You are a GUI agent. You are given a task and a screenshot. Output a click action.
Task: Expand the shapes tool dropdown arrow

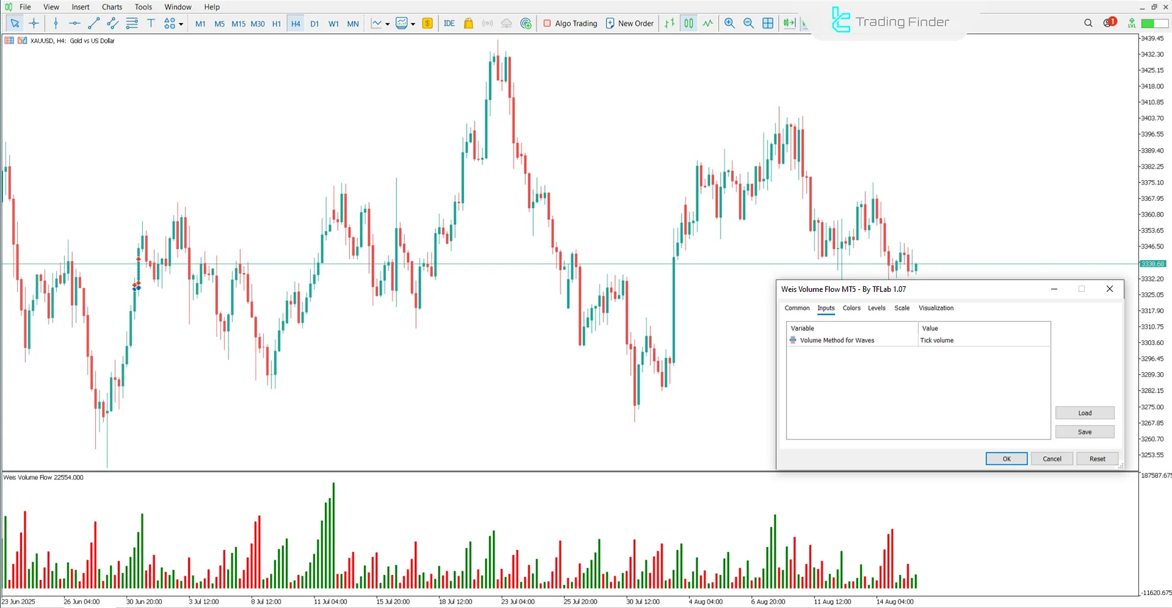[181, 23]
